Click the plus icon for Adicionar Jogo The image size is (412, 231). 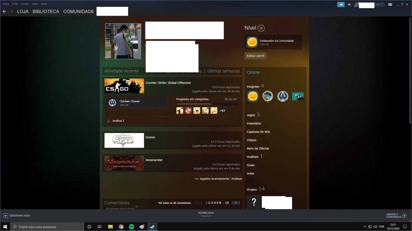6,215
